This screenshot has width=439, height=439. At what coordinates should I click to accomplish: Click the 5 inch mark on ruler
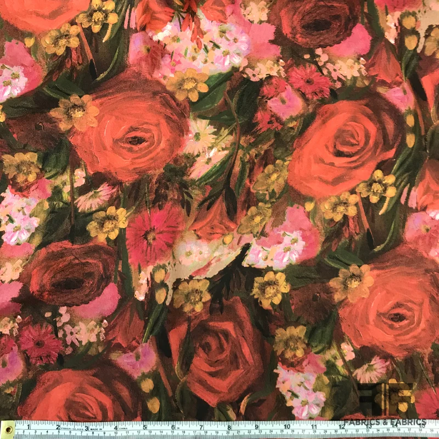[x=144, y=427]
